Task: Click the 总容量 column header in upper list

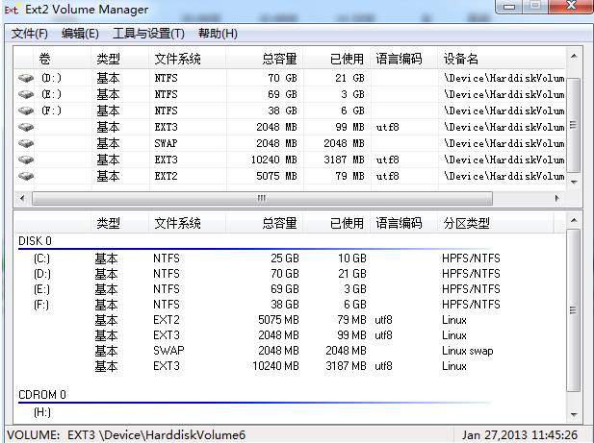Action: (x=279, y=59)
